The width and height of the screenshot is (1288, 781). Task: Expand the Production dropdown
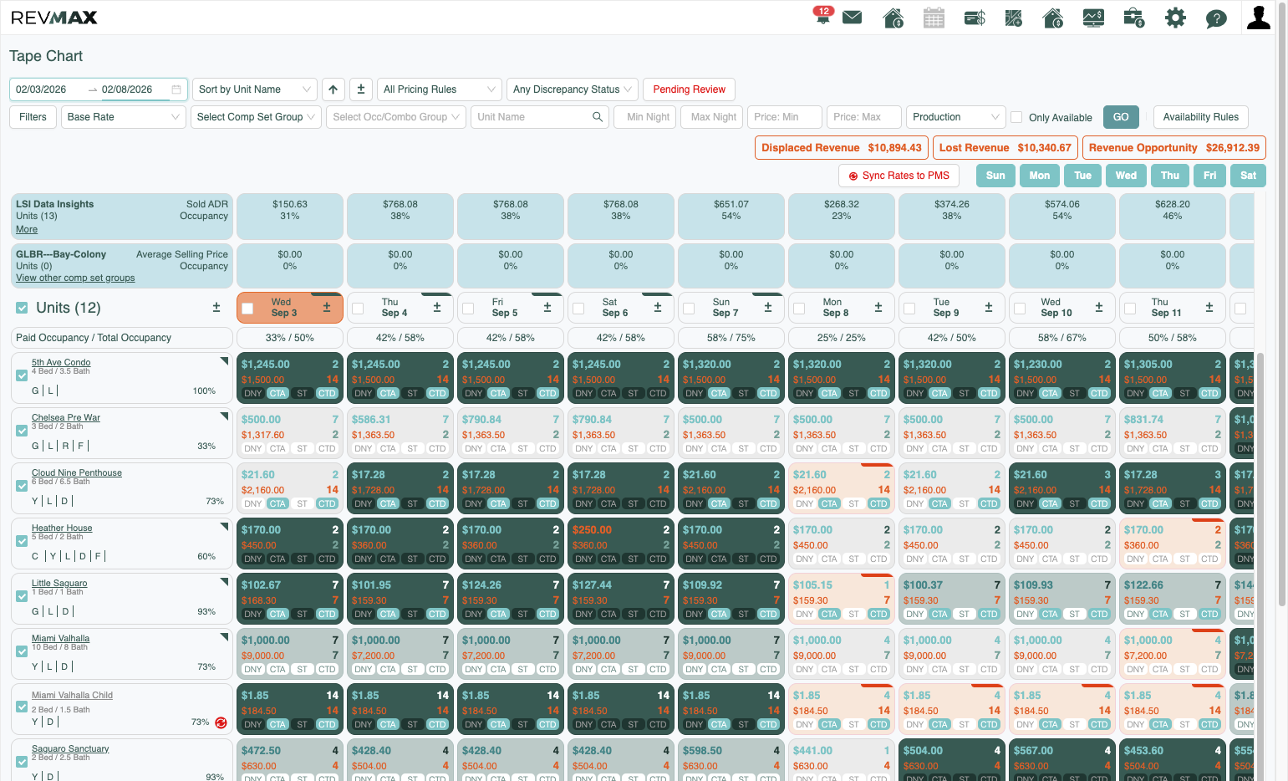click(955, 117)
